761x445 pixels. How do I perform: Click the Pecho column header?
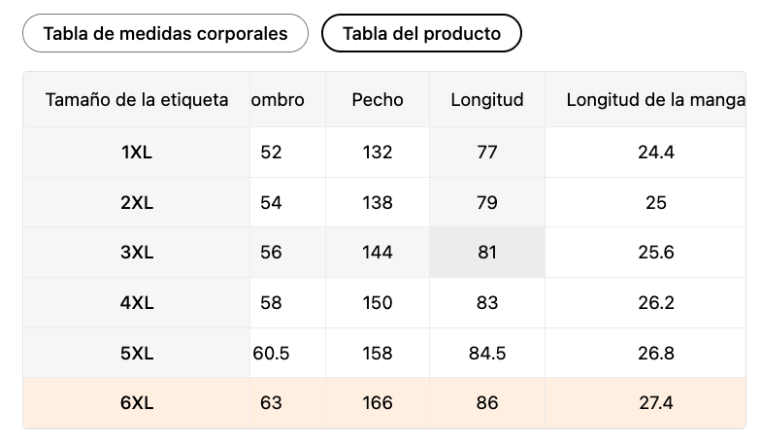(x=378, y=99)
